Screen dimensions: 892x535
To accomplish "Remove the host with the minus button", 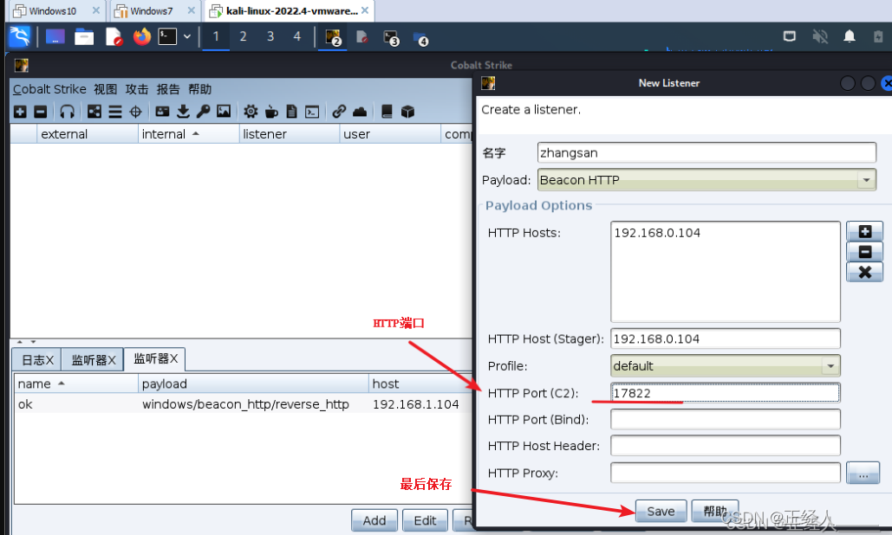I will (x=864, y=252).
